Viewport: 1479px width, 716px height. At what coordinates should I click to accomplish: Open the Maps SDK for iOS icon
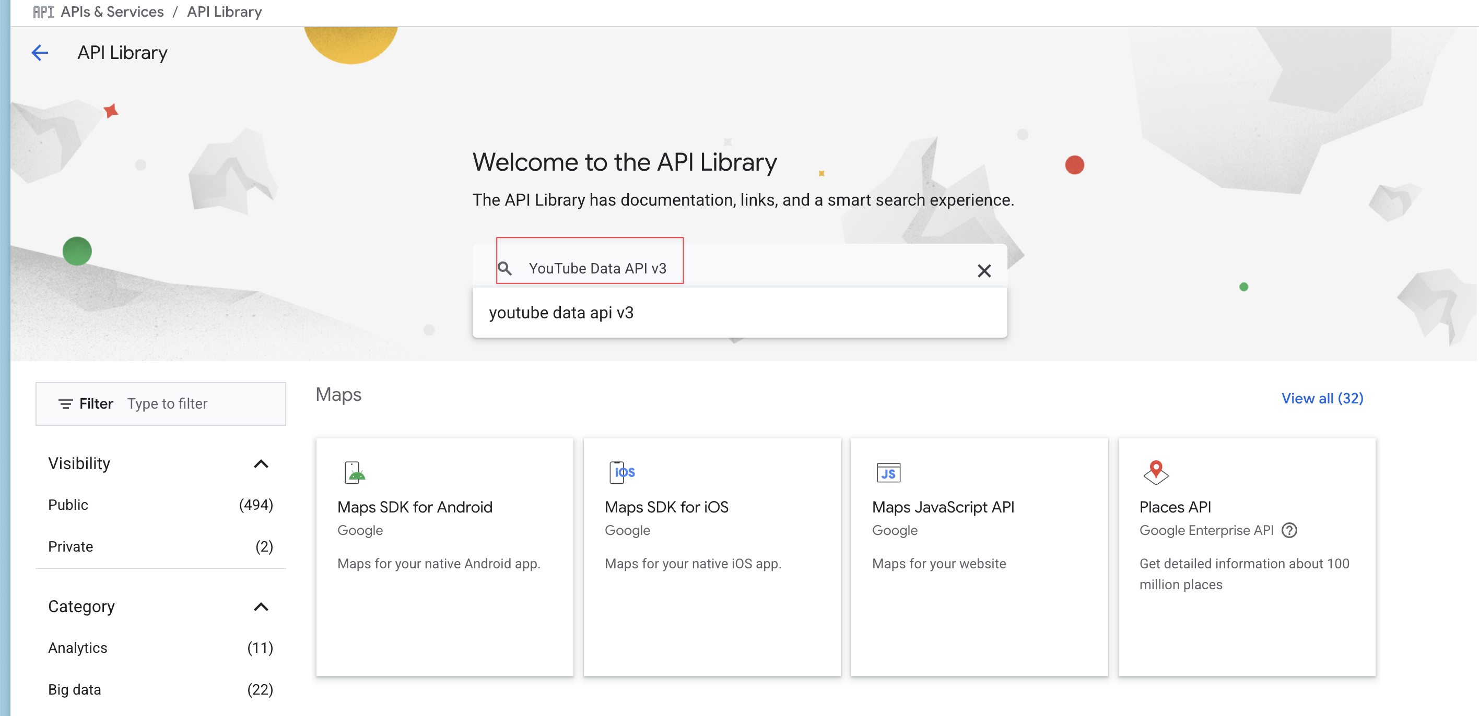622,472
